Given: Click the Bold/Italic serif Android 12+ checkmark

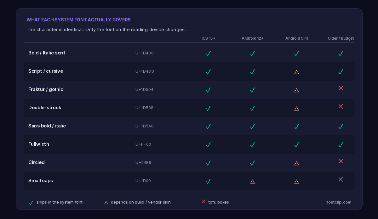Looking at the screenshot, I should (252, 53).
